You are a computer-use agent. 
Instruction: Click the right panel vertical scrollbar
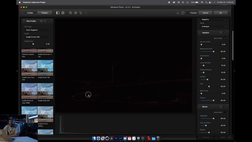click(233, 46)
